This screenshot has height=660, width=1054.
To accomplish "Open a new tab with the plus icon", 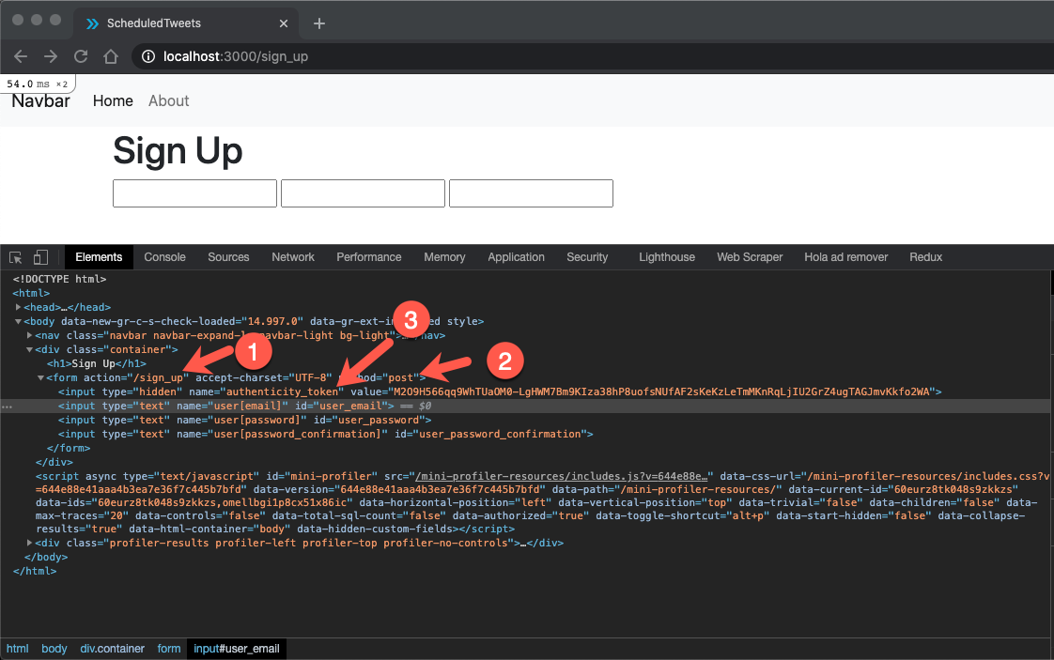I will click(x=319, y=23).
